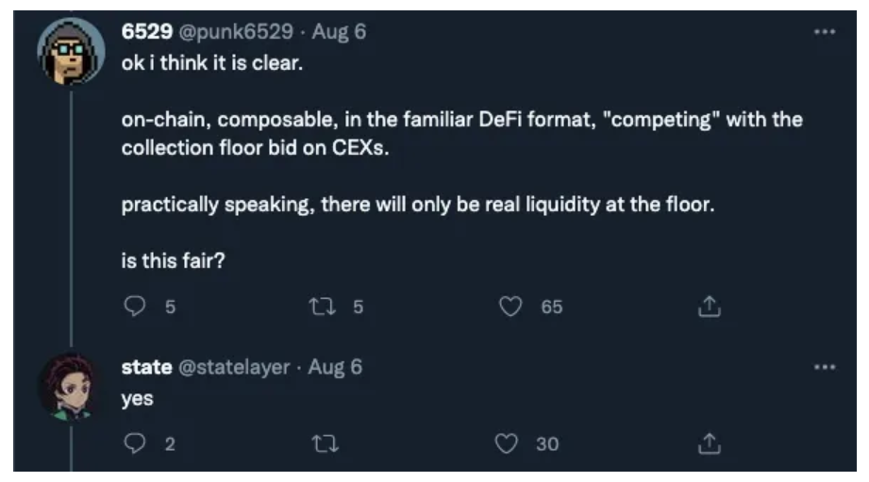The image size is (869, 482).
Task: Click the "yes" reply text
Action: [137, 398]
